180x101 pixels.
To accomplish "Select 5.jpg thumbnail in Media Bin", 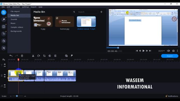I will [x=43, y=22].
